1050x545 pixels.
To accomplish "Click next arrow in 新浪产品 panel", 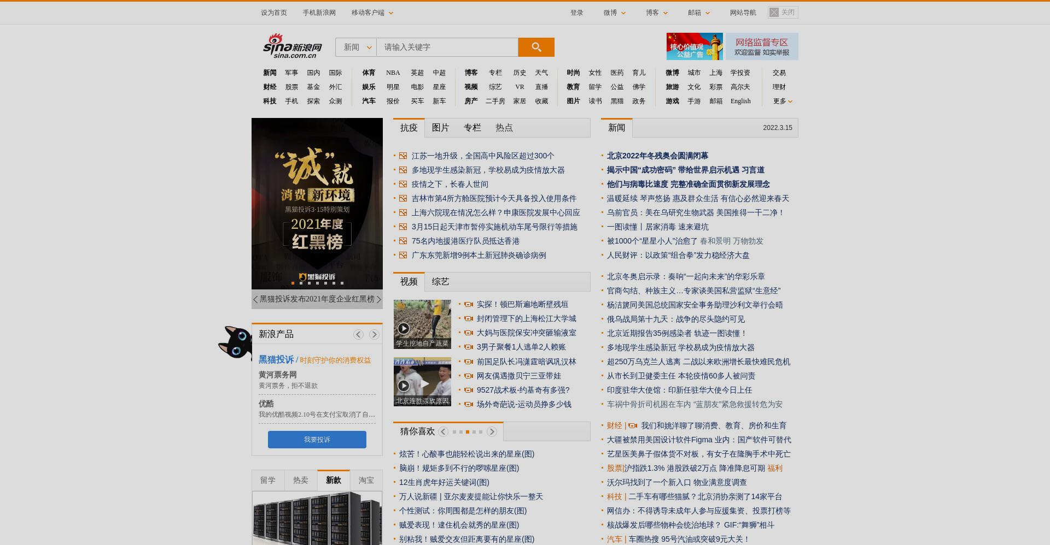I will click(374, 334).
